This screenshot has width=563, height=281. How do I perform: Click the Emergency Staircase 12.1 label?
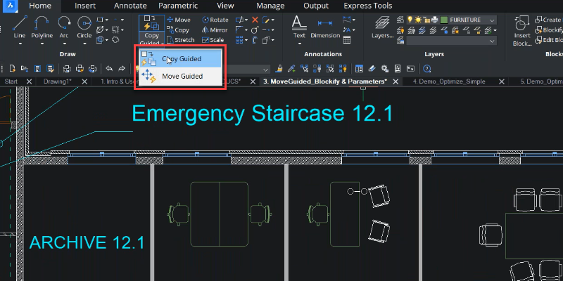tap(262, 113)
